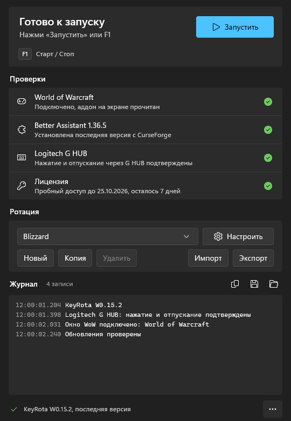Click the play triangle icon in Запустить
Viewport: 291px width, 421px height.
216,27
